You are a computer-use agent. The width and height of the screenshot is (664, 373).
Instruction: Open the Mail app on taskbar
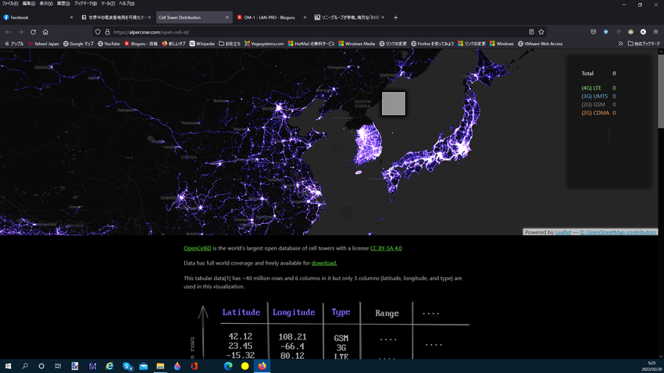click(x=144, y=366)
